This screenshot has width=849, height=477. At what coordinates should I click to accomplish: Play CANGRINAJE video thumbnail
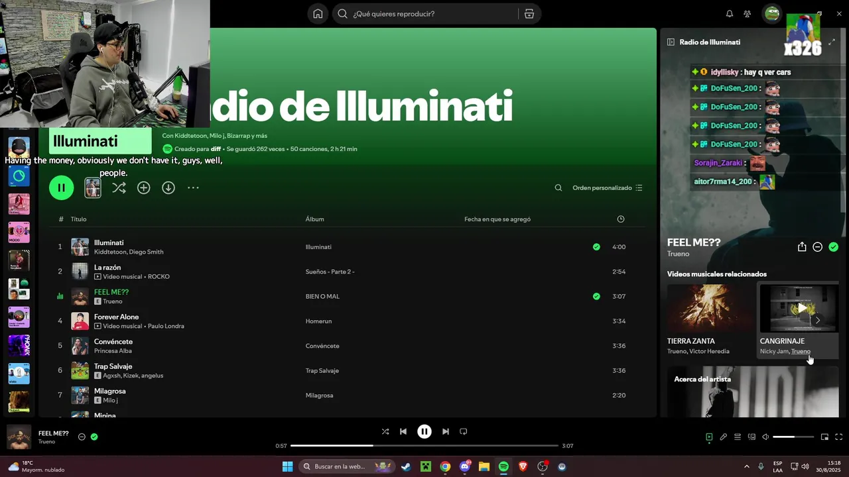[x=799, y=308]
